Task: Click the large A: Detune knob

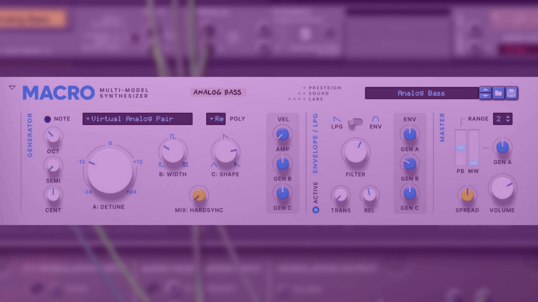Action: coord(110,171)
